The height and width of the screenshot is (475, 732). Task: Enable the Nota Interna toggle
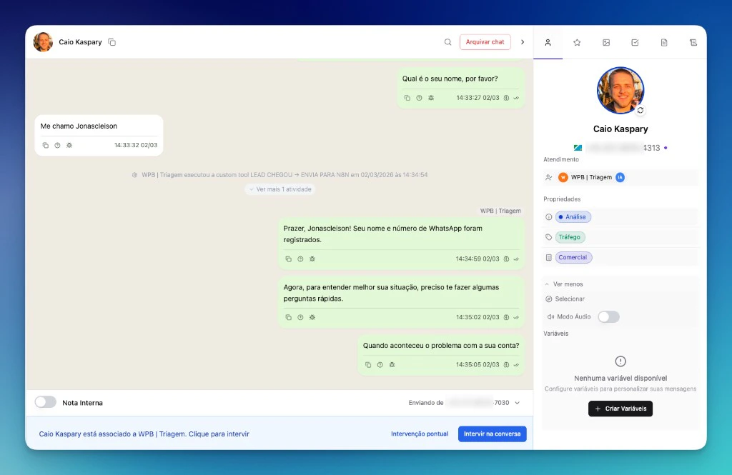(x=46, y=401)
